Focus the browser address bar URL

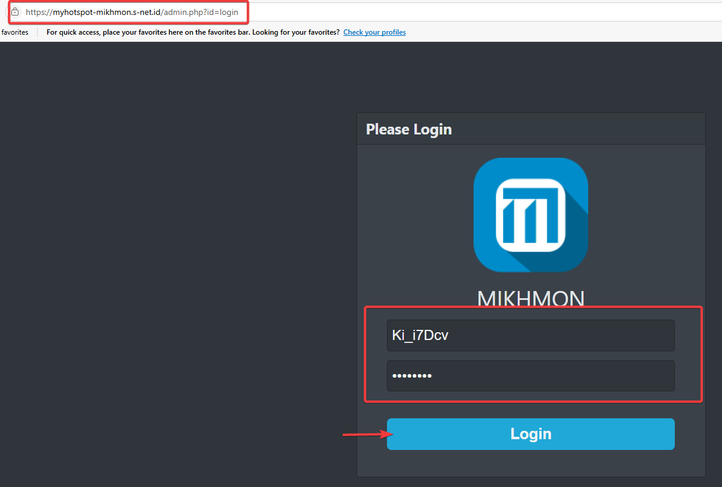(x=132, y=12)
